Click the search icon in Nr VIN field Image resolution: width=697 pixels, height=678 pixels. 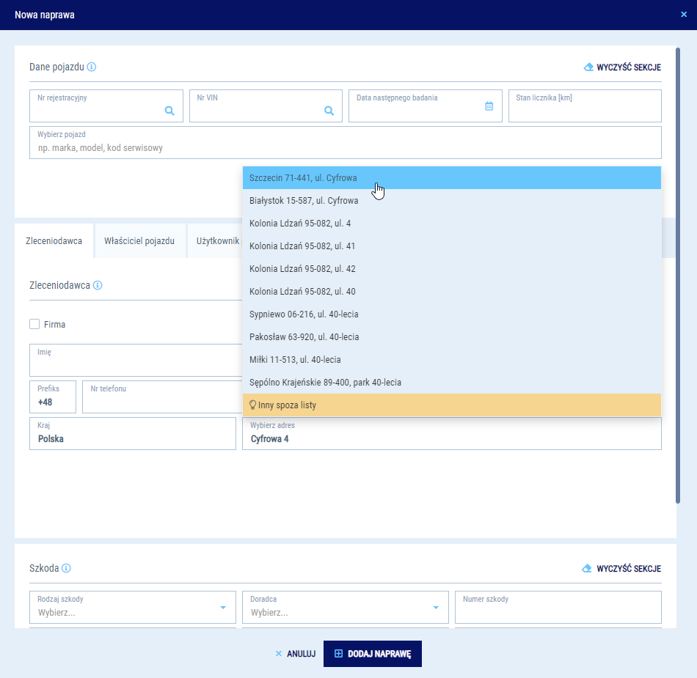(x=329, y=111)
